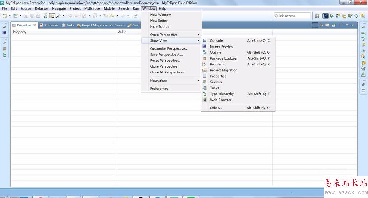
Task: Maximize the Properties view panel
Action: pos(353,25)
